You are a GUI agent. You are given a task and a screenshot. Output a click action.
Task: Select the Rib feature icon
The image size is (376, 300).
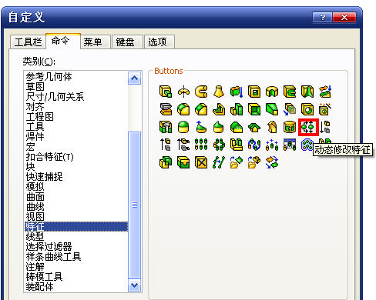[219, 109]
